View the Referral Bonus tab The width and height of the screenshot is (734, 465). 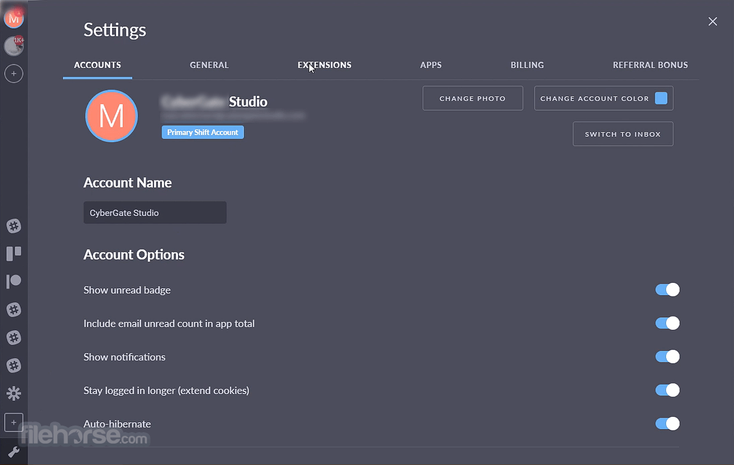(x=651, y=65)
